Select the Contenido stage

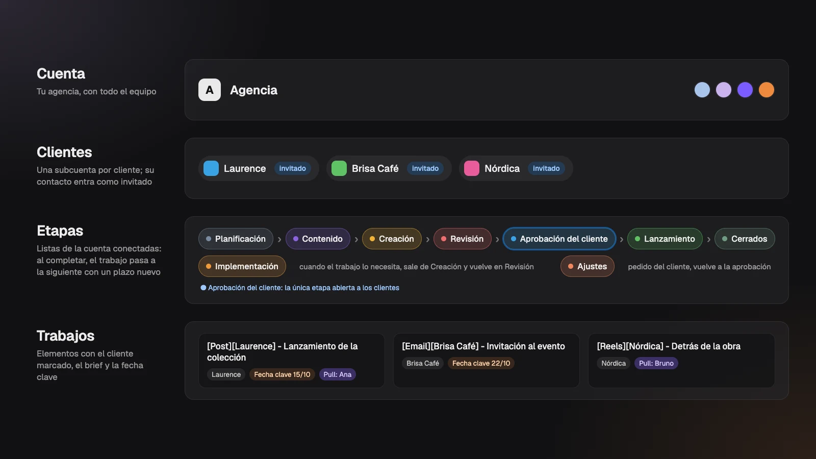(x=318, y=239)
